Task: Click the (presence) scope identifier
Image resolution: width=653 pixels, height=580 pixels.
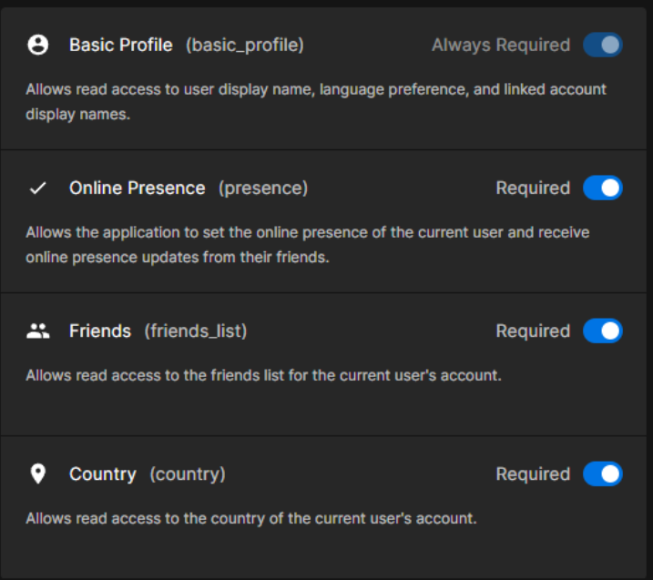Action: tap(263, 188)
